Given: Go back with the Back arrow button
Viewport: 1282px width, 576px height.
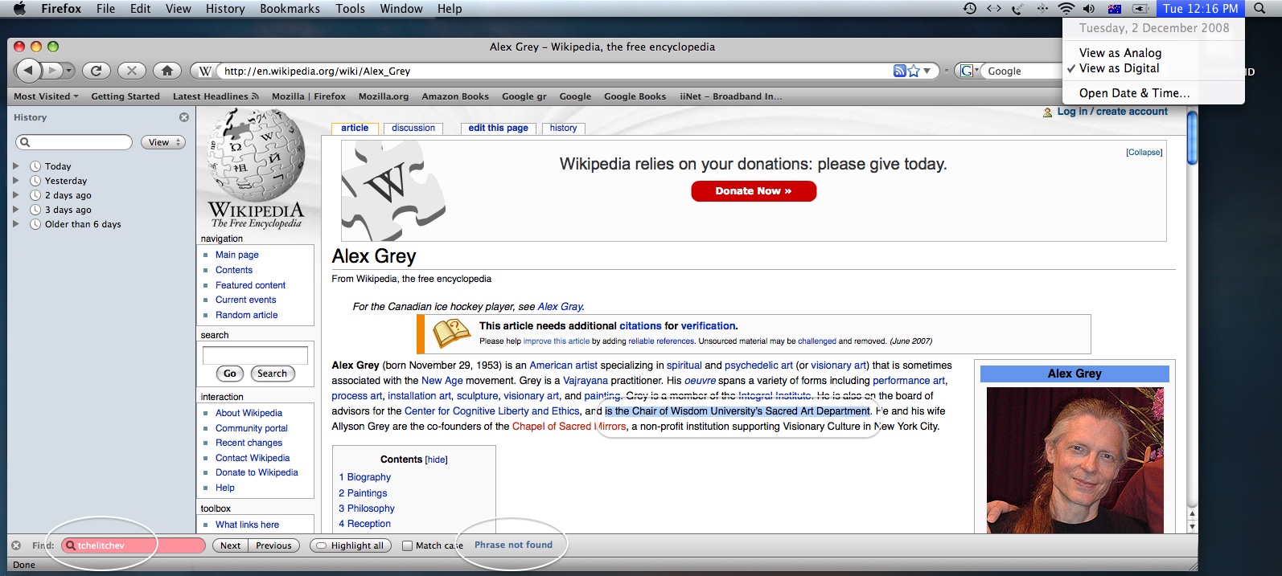Looking at the screenshot, I should pos(28,71).
